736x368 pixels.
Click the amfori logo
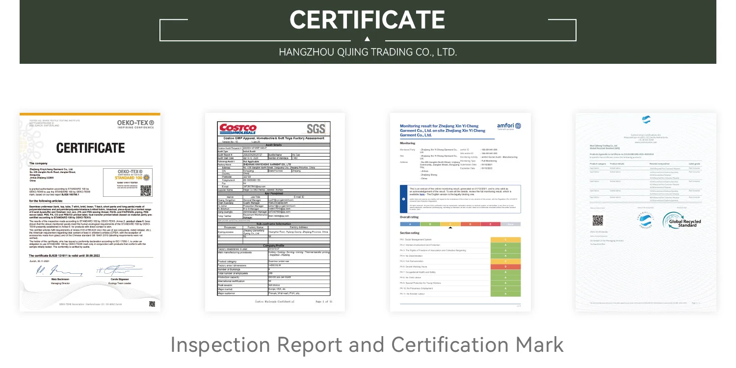tap(509, 126)
